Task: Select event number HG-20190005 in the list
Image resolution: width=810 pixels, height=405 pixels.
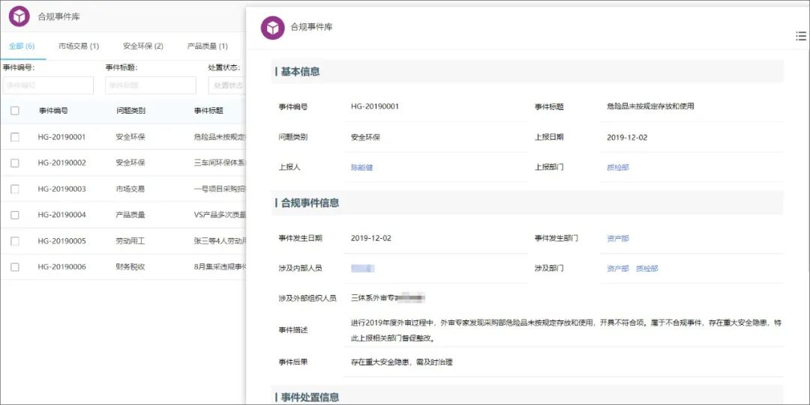Action: pyautogui.click(x=62, y=241)
